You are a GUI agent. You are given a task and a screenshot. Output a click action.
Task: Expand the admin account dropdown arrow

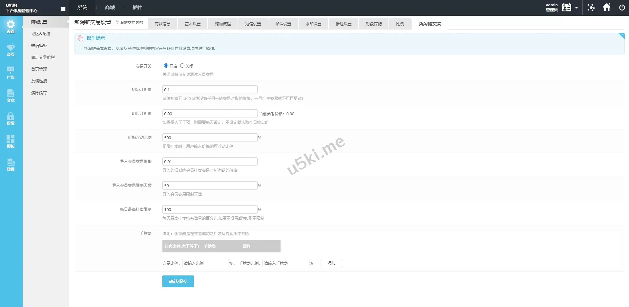pyautogui.click(x=577, y=8)
